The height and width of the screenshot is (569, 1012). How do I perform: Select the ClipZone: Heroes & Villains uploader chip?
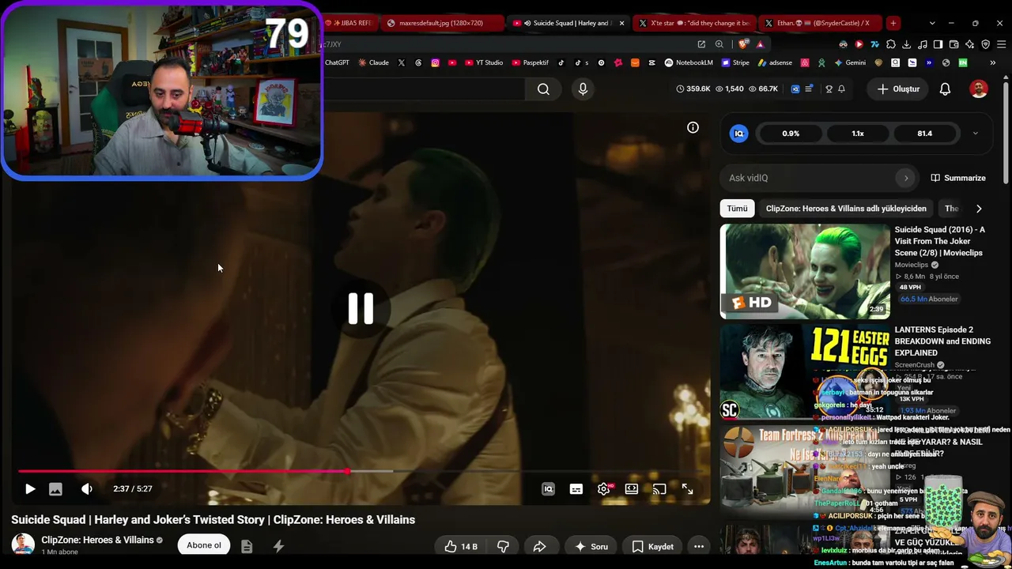pos(846,209)
